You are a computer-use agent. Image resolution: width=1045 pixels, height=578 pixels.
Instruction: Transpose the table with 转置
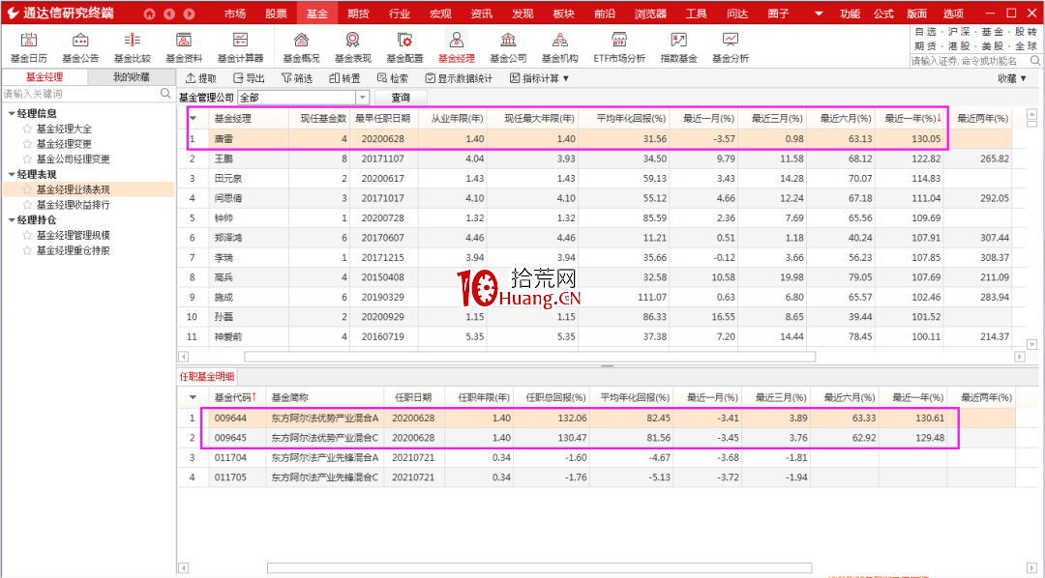click(x=344, y=78)
